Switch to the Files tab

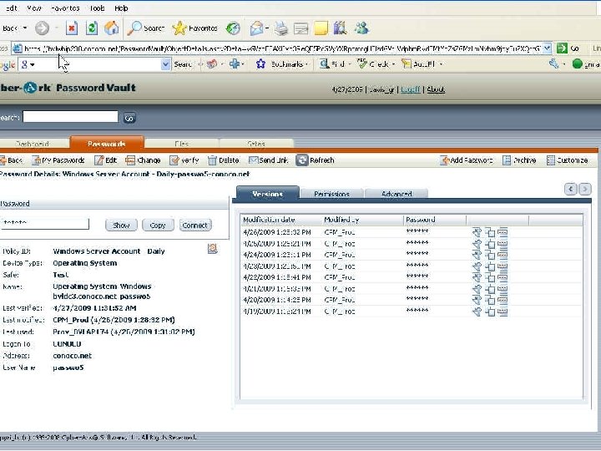pos(182,144)
